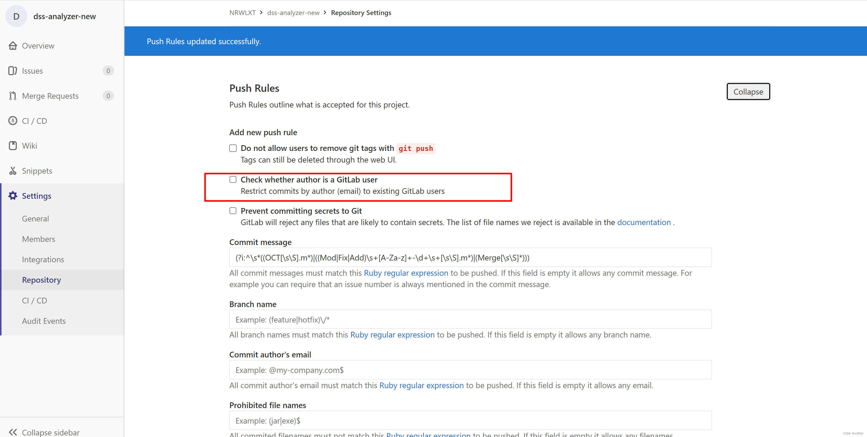Collapse the Push Rules section

click(748, 92)
